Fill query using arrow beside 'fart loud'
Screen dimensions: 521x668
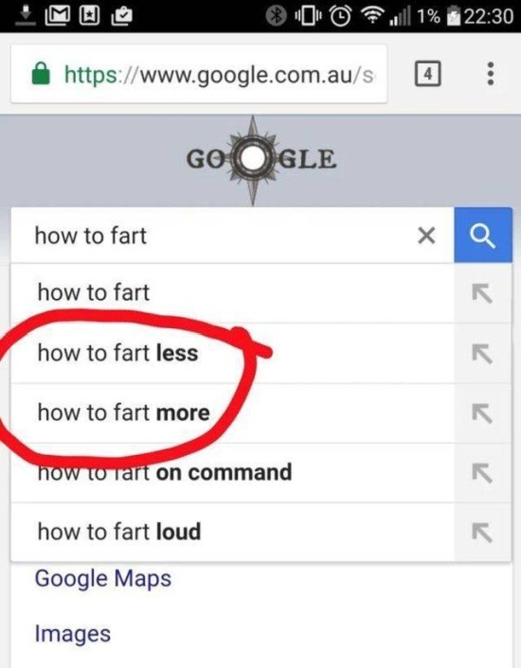tap(482, 532)
